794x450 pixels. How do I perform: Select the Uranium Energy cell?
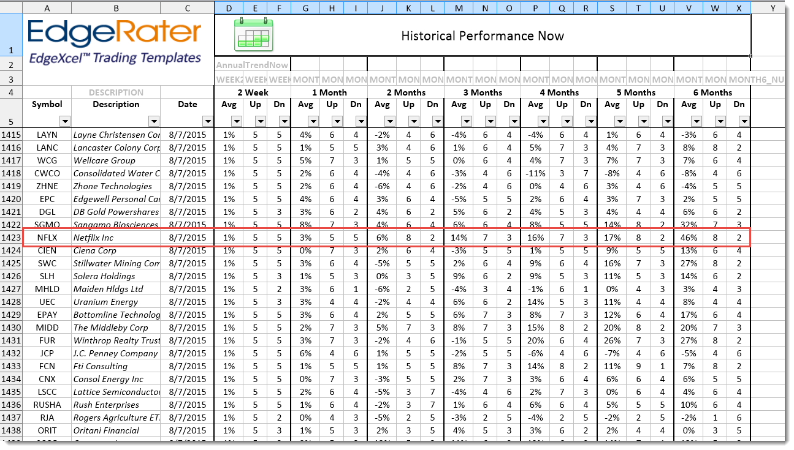click(116, 302)
